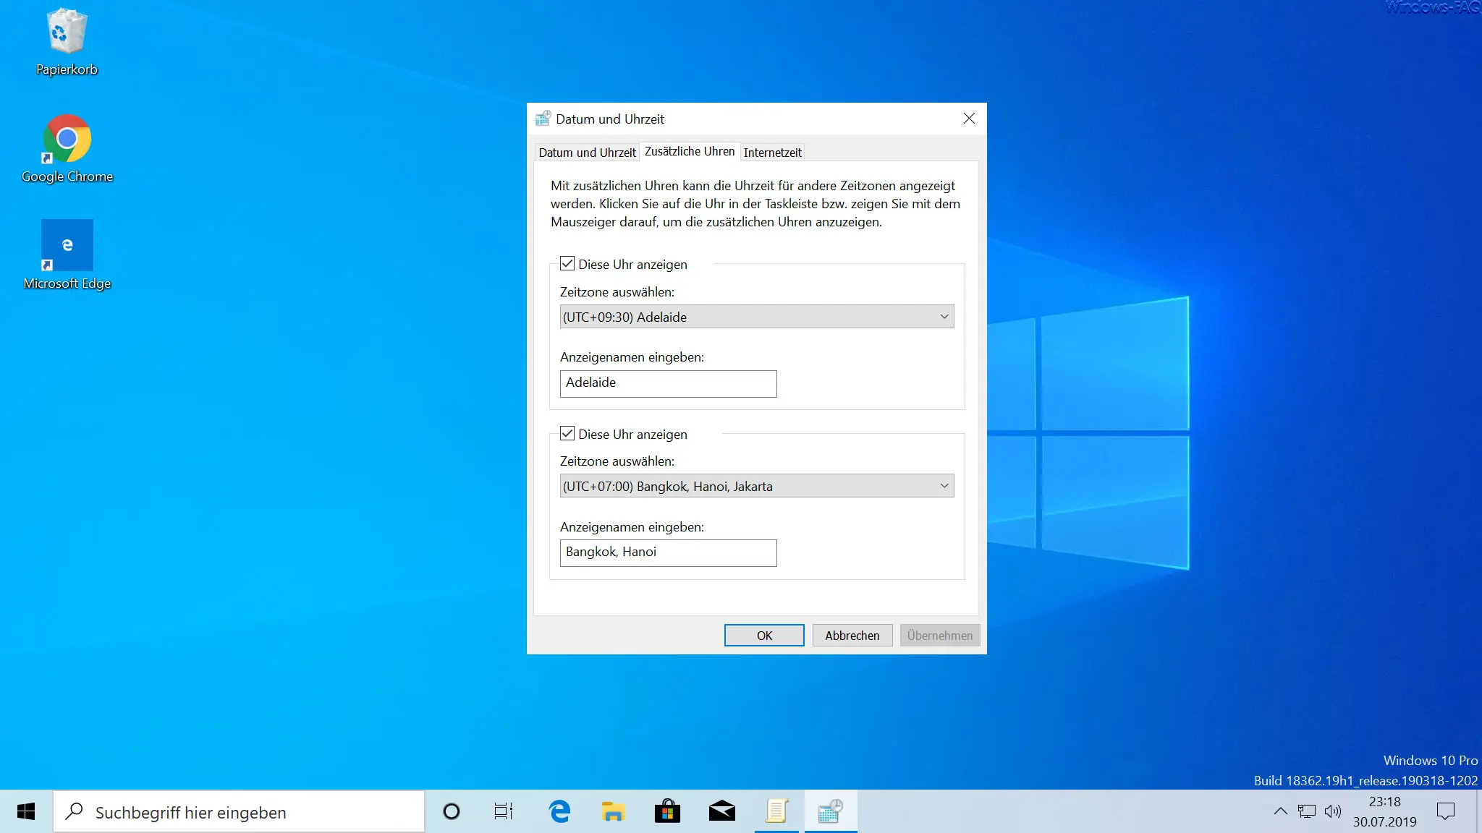1482x833 pixels.
Task: Select the Microsoft Edge desktop shortcut
Action: tap(67, 255)
